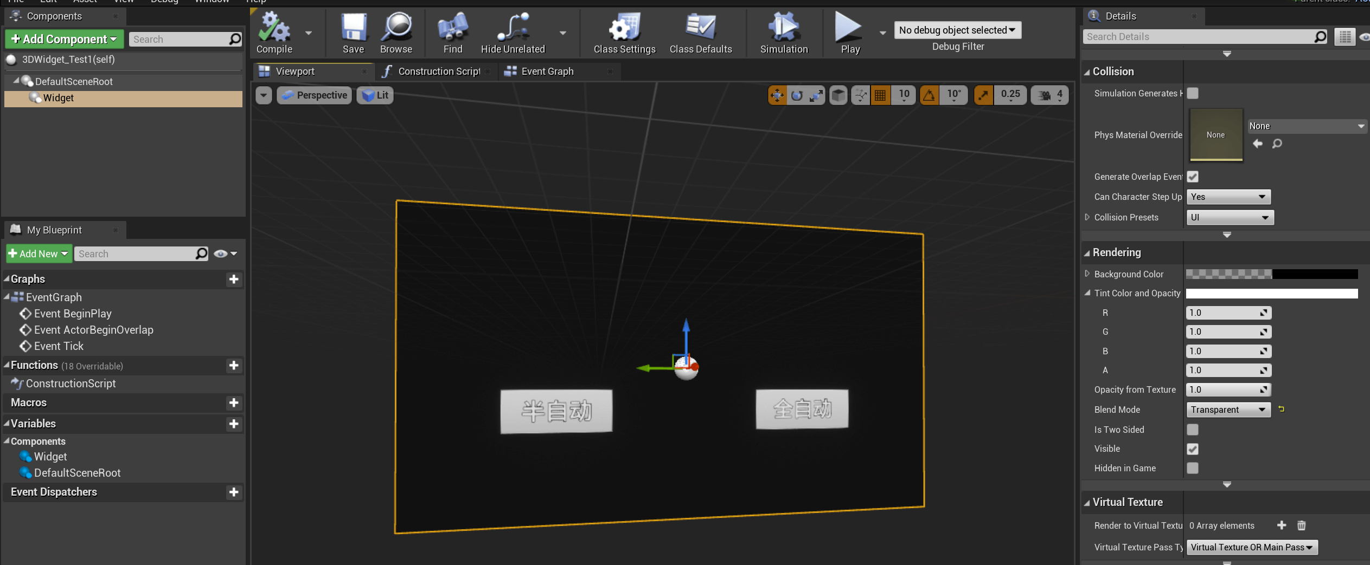Browse to Phys Material asset magnifier
The image size is (1370, 565).
click(1277, 144)
